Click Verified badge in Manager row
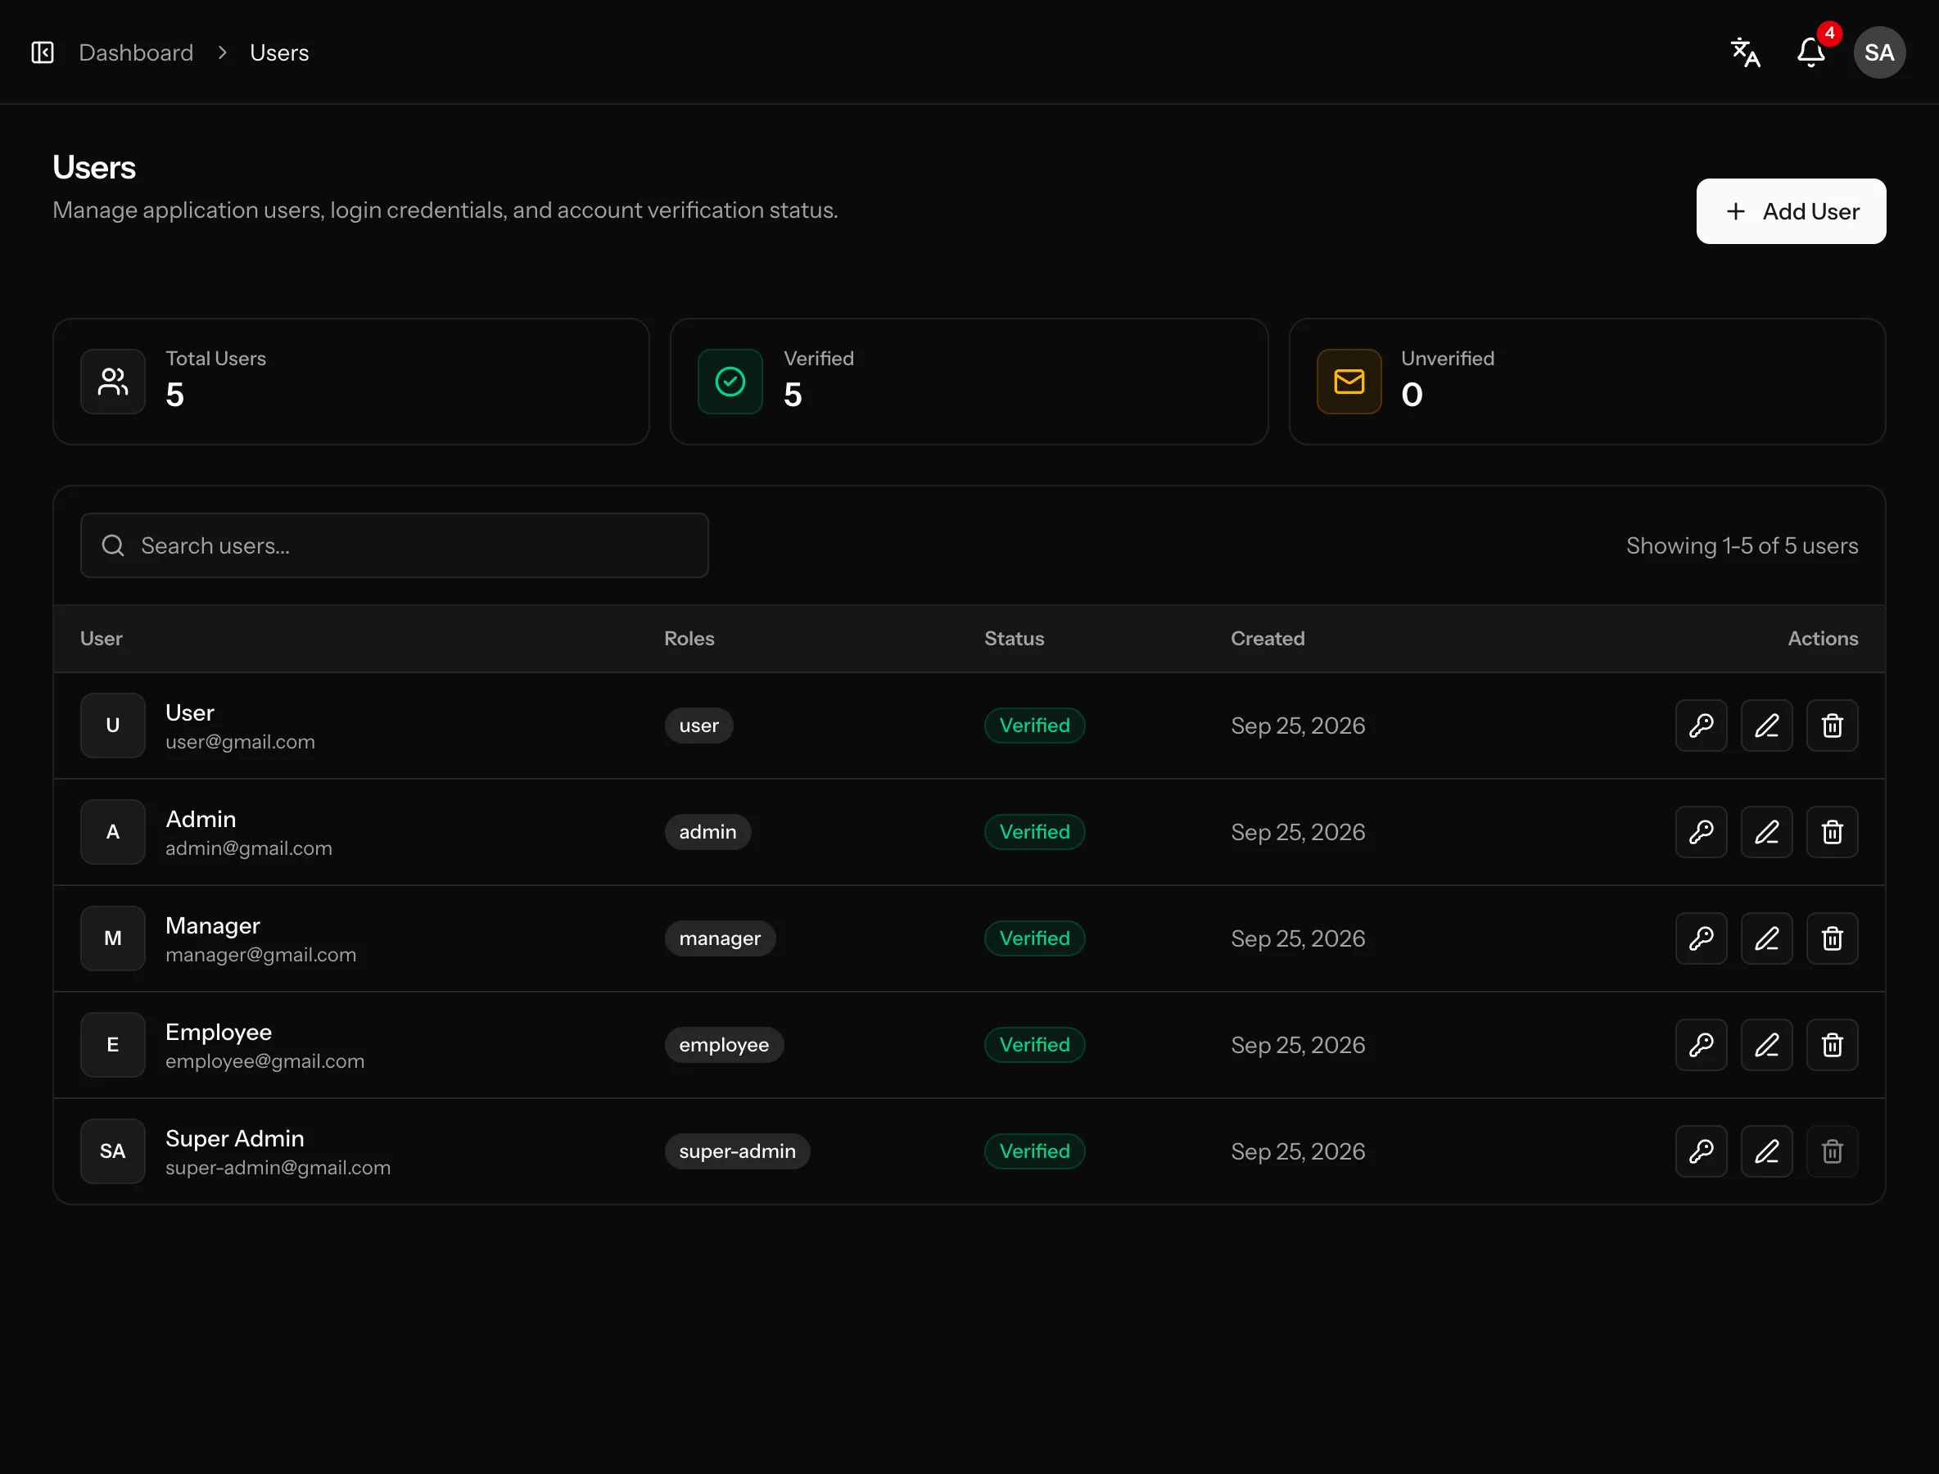1939x1474 pixels. pos(1034,938)
